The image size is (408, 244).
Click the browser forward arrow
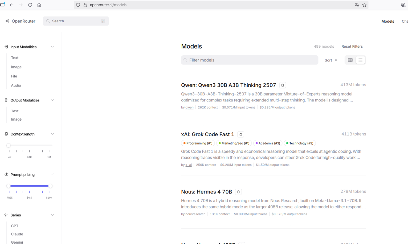(x=21, y=5)
